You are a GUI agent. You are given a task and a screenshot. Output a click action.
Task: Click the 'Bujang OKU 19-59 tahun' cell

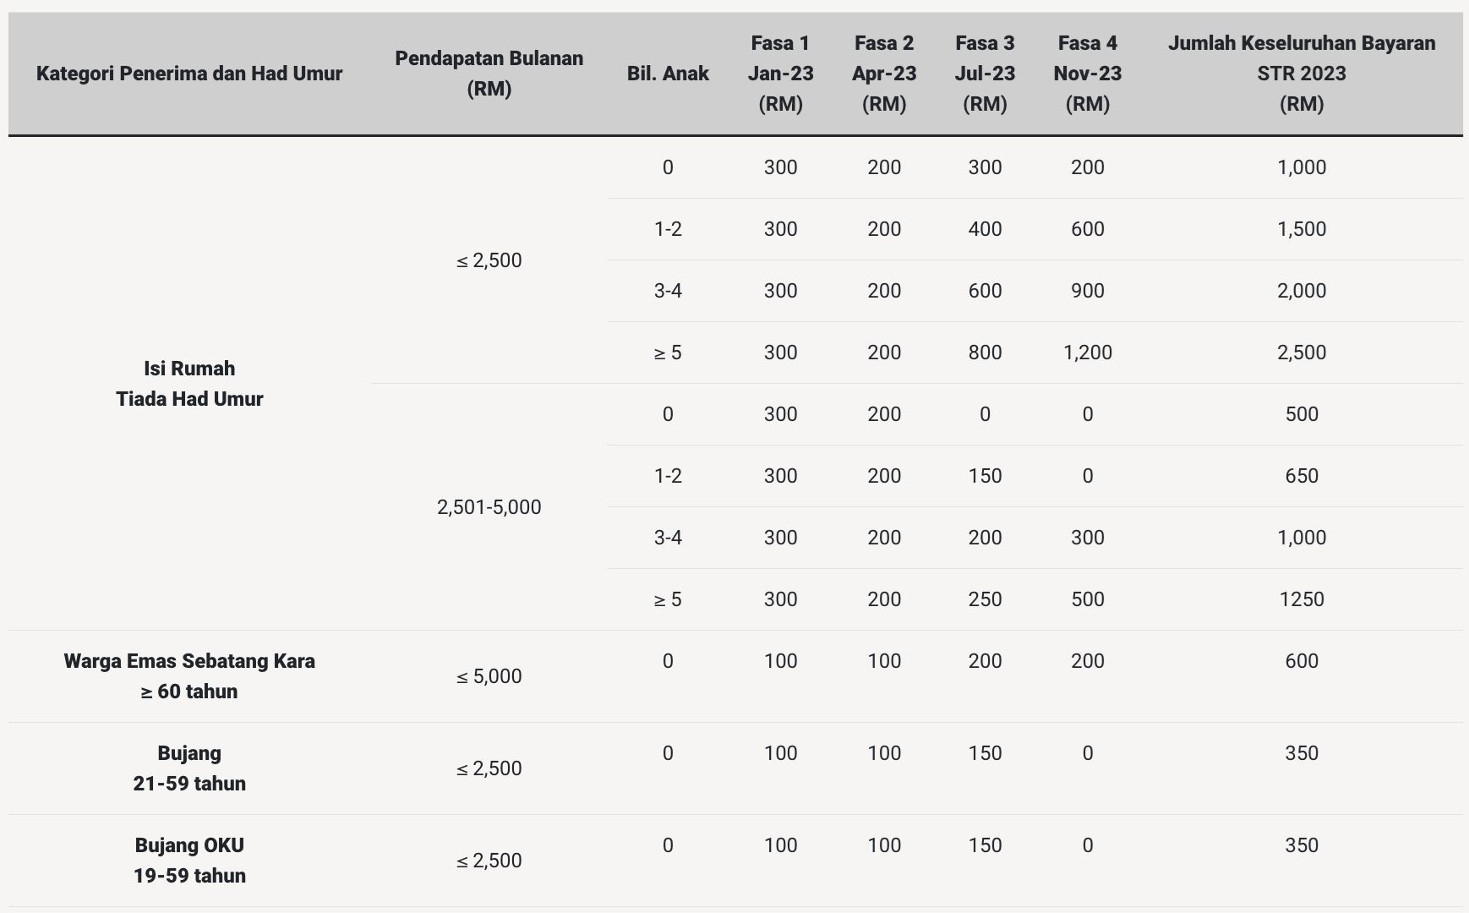189,861
